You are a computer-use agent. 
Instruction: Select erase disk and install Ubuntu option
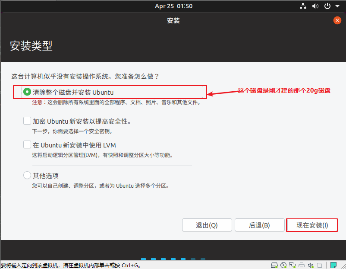[27, 92]
